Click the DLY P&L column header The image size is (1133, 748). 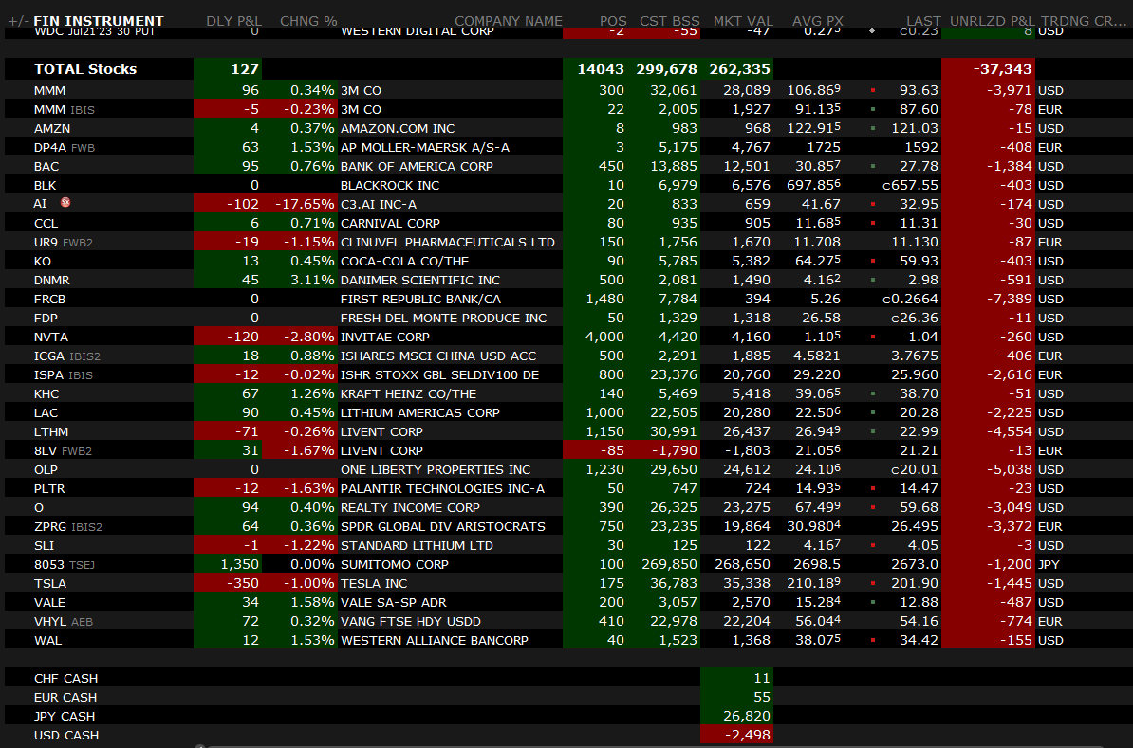tap(233, 21)
